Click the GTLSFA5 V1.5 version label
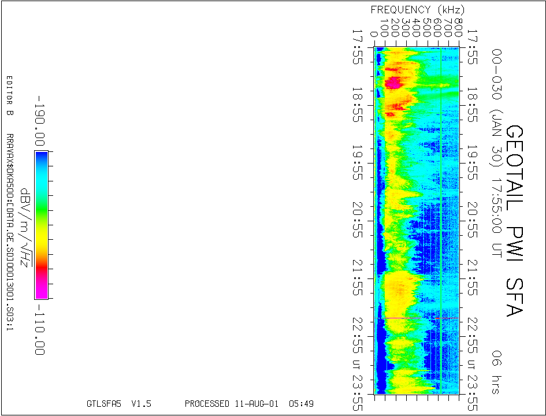Viewport: 546px width, 416px height. [x=118, y=404]
